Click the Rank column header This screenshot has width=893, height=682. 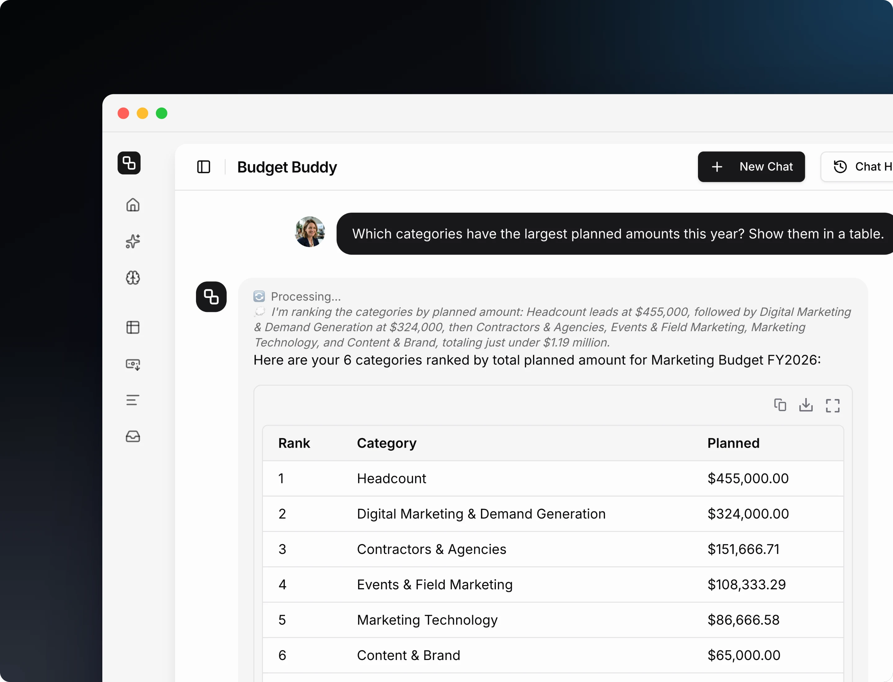click(294, 443)
